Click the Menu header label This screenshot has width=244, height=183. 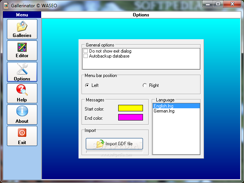[22, 15]
